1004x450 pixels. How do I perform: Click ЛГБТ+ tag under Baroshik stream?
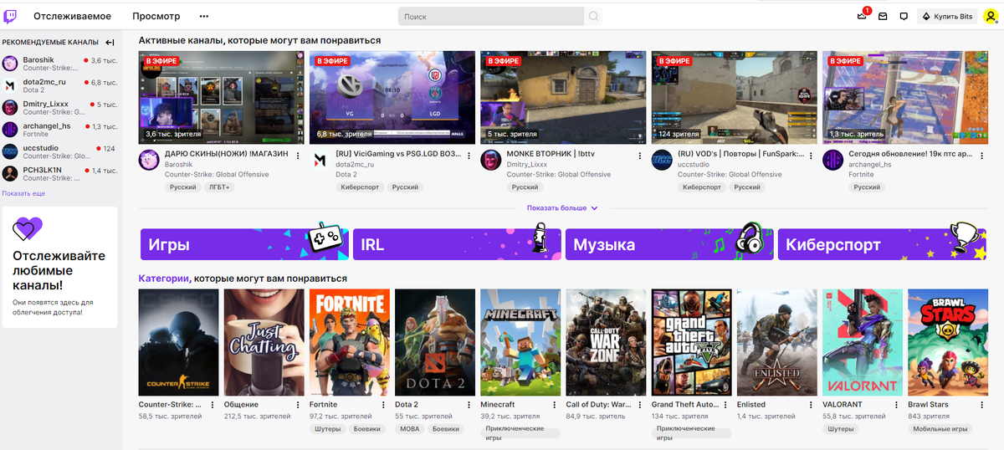[219, 187]
